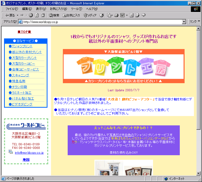This screenshot has width=202, height=182.
Task: Expand the Forward button history dropdown
Action: pos(26,15)
